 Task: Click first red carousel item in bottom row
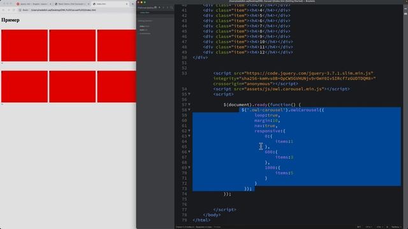pos(24,87)
